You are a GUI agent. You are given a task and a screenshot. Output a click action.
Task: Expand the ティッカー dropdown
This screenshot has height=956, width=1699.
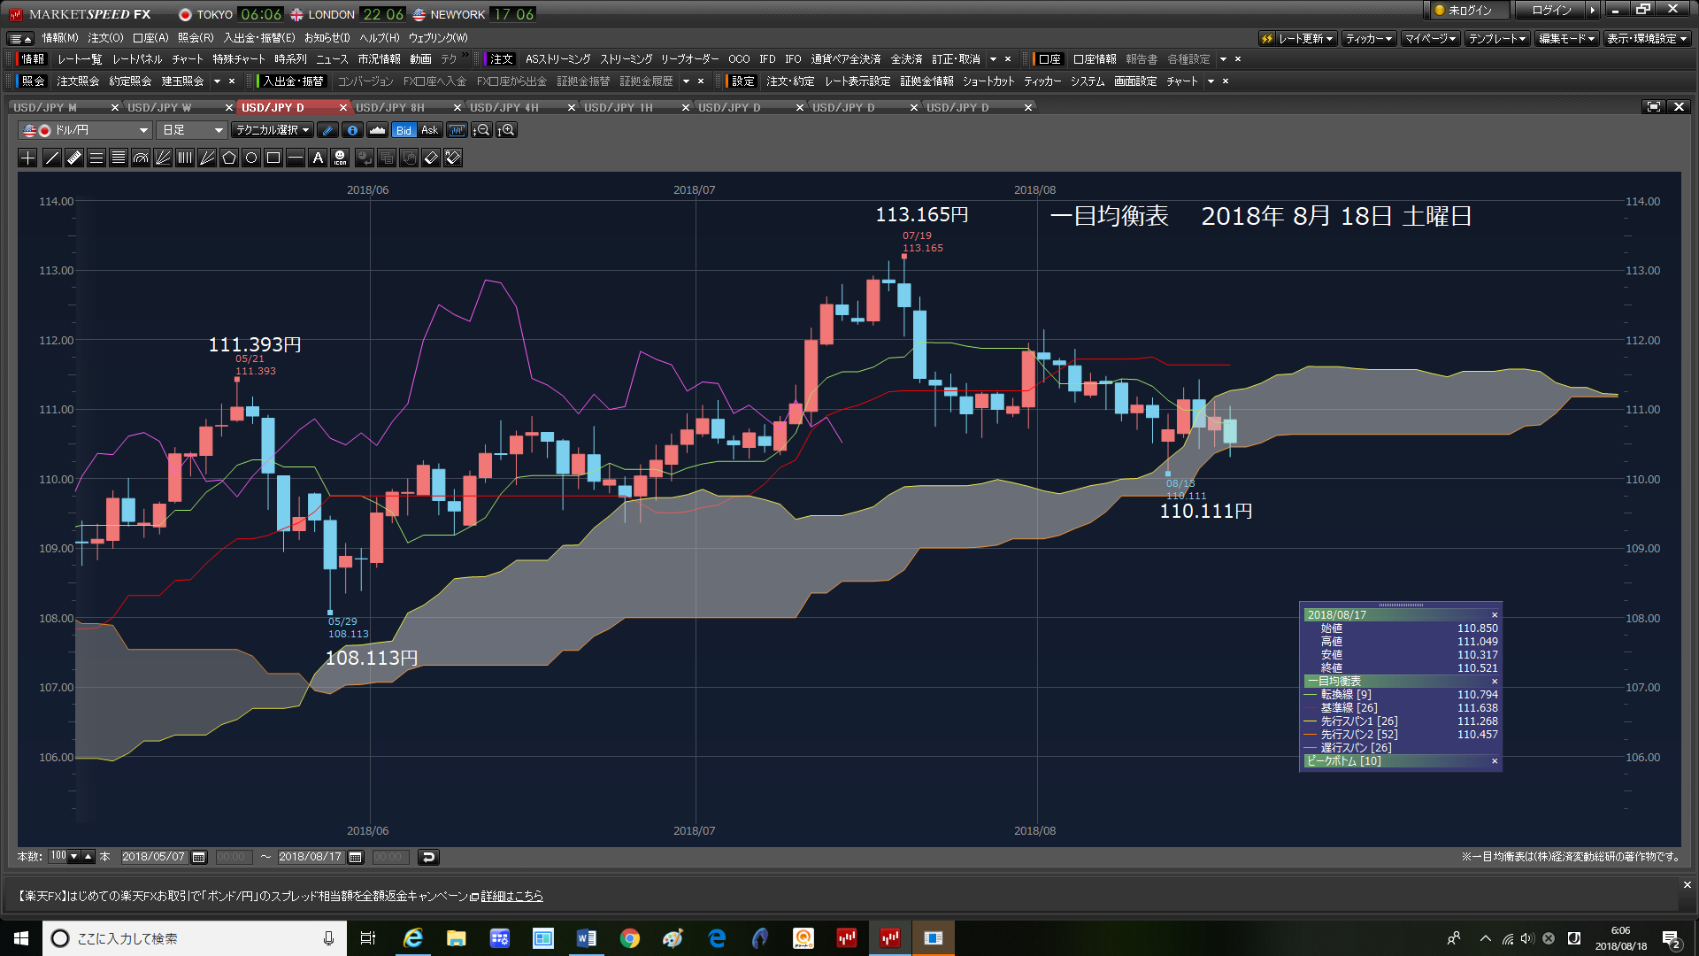(1369, 38)
